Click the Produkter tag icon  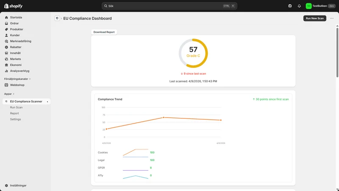(6, 29)
